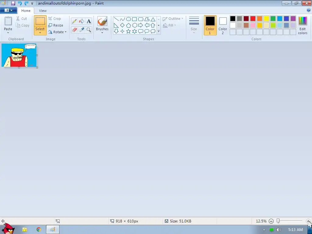
Task: Expand Customize Quick Access Toolbar arrow
Action: point(32,3)
